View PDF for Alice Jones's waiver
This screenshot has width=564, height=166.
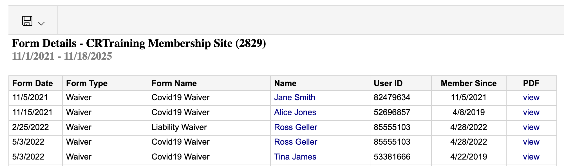click(531, 112)
